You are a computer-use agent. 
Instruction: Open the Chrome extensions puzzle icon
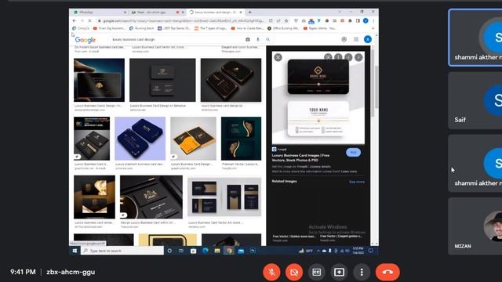(x=350, y=21)
